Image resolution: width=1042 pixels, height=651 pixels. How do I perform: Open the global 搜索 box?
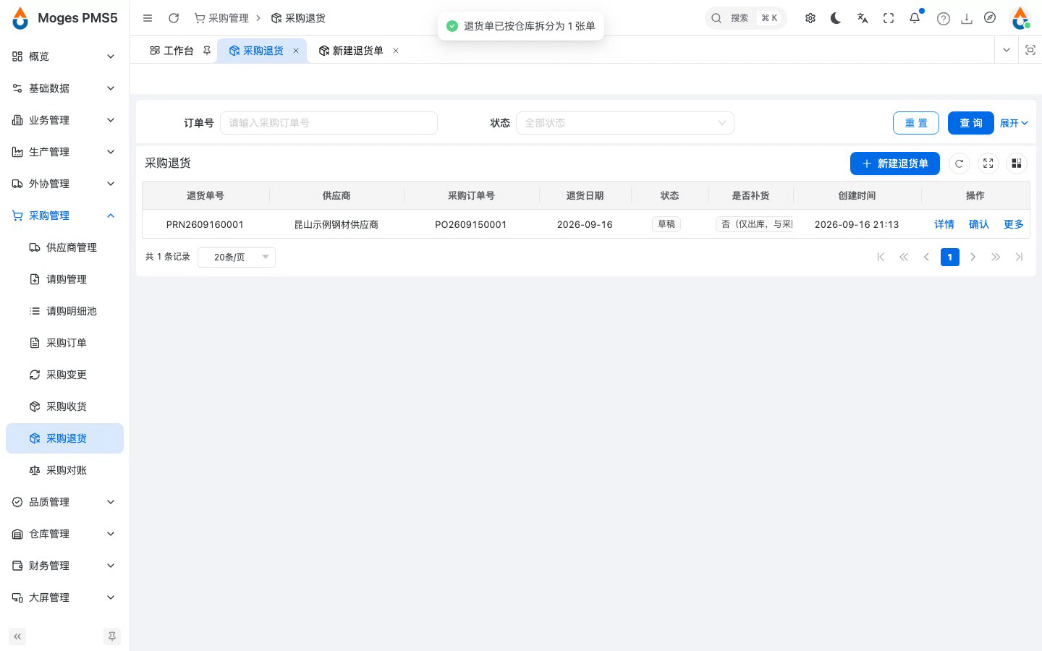tap(745, 18)
